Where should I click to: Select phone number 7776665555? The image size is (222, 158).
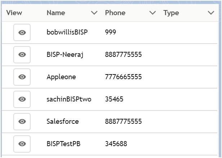(x=123, y=77)
